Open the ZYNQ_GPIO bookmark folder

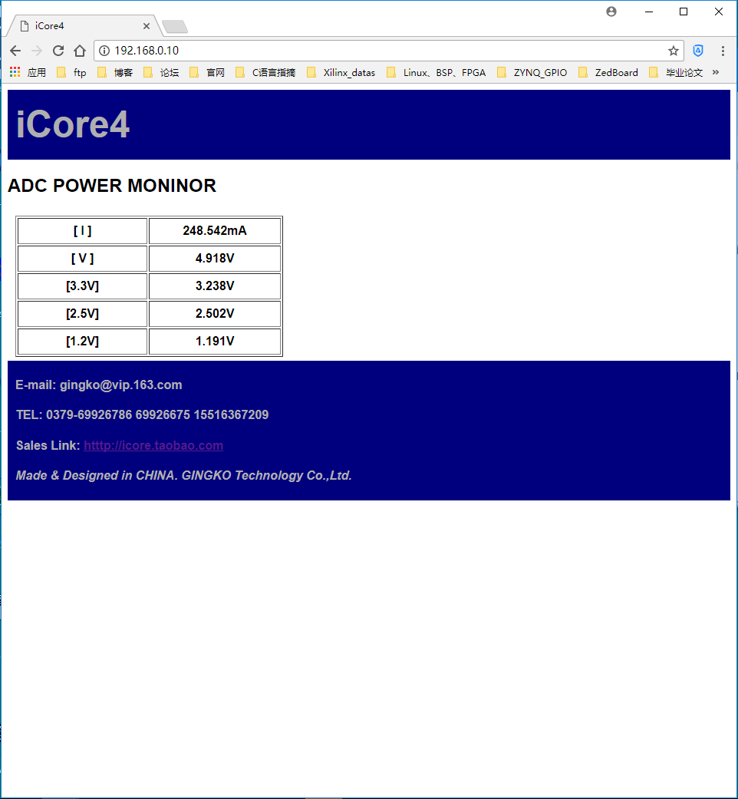point(532,73)
